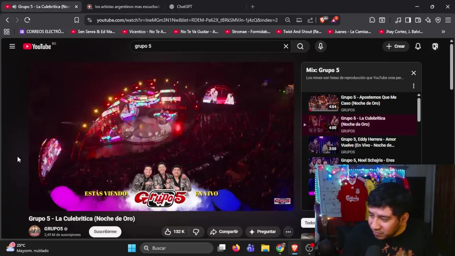Viewport: 455px width, 256px height.
Task: Open File Explorer from the taskbar
Action: tap(265, 248)
